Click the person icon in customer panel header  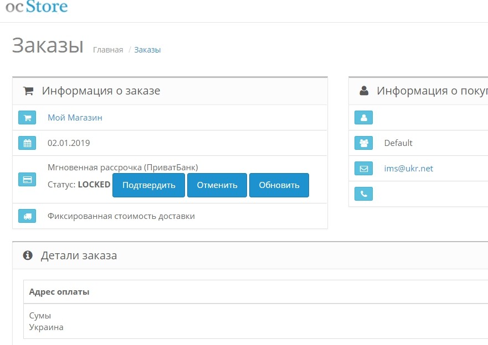(364, 91)
